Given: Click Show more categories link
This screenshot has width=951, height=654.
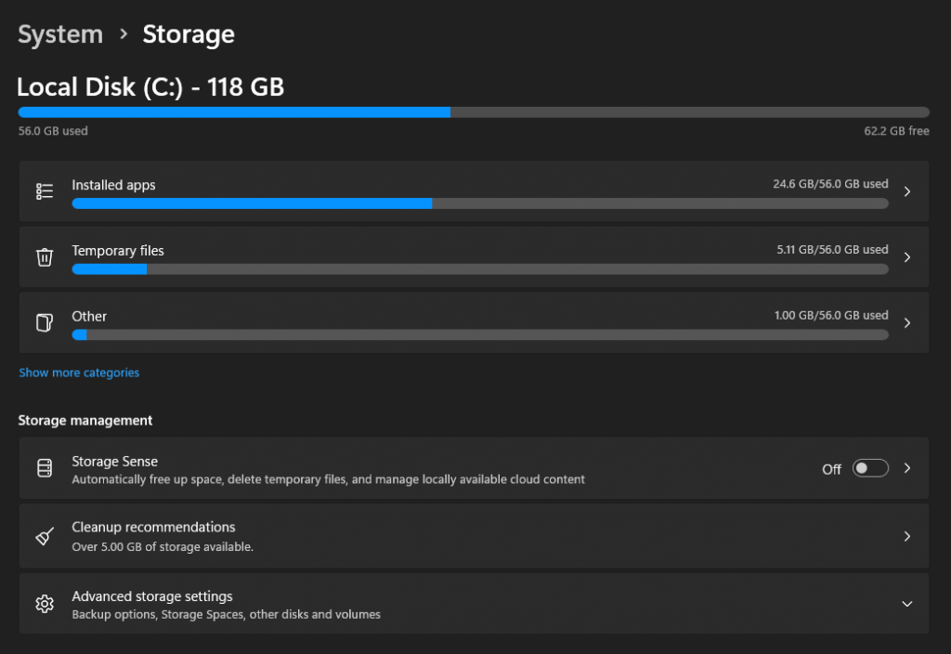Looking at the screenshot, I should (x=79, y=373).
